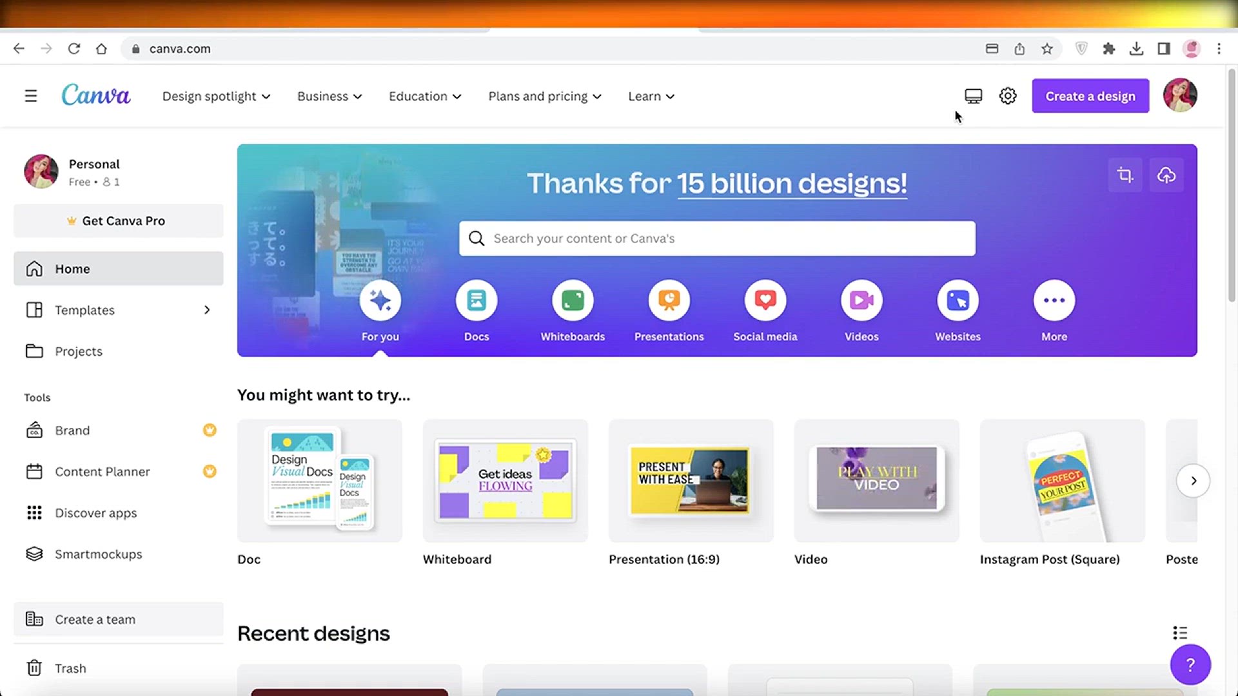Select the Docs category icon
Viewport: 1238px width, 696px height.
tap(477, 300)
